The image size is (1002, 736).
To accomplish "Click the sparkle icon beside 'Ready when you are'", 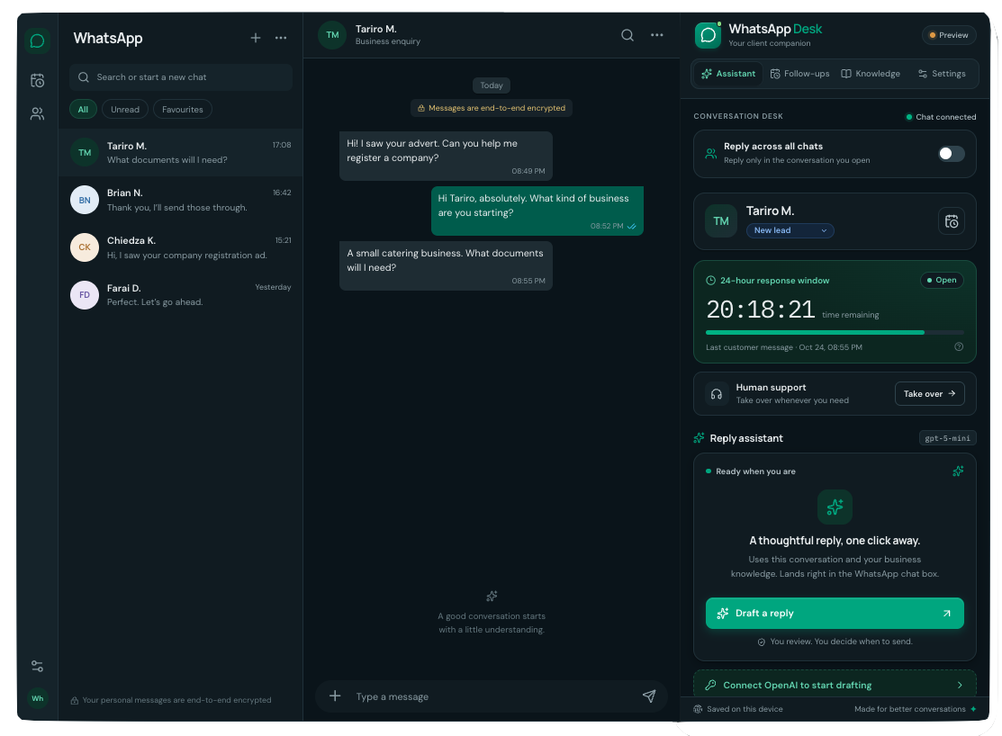I will coord(957,471).
